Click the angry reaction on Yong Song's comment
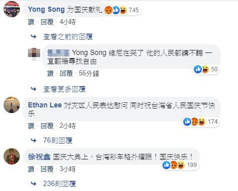The image size is (238, 191). 108,10
